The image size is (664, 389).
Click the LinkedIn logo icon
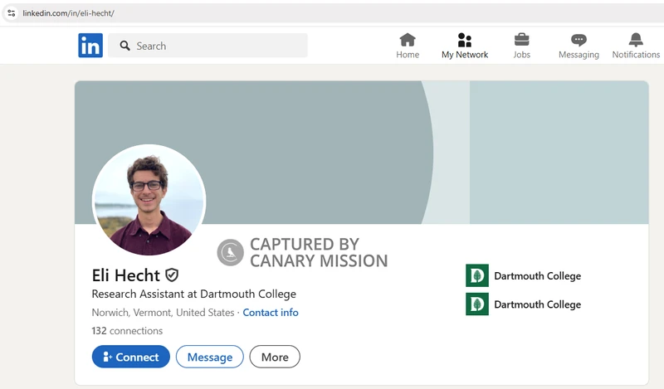(90, 46)
